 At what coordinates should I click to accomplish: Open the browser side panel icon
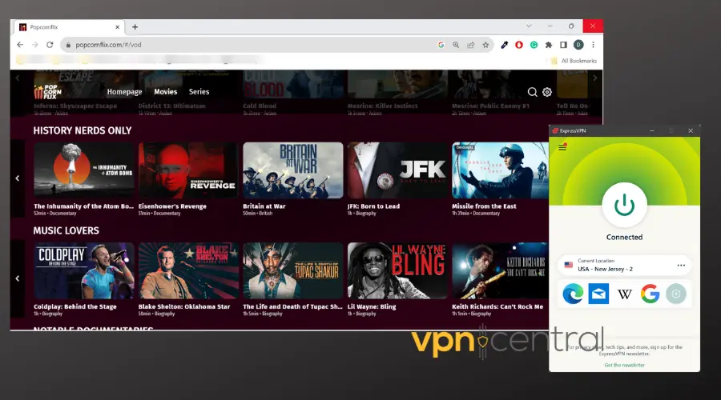[563, 45]
